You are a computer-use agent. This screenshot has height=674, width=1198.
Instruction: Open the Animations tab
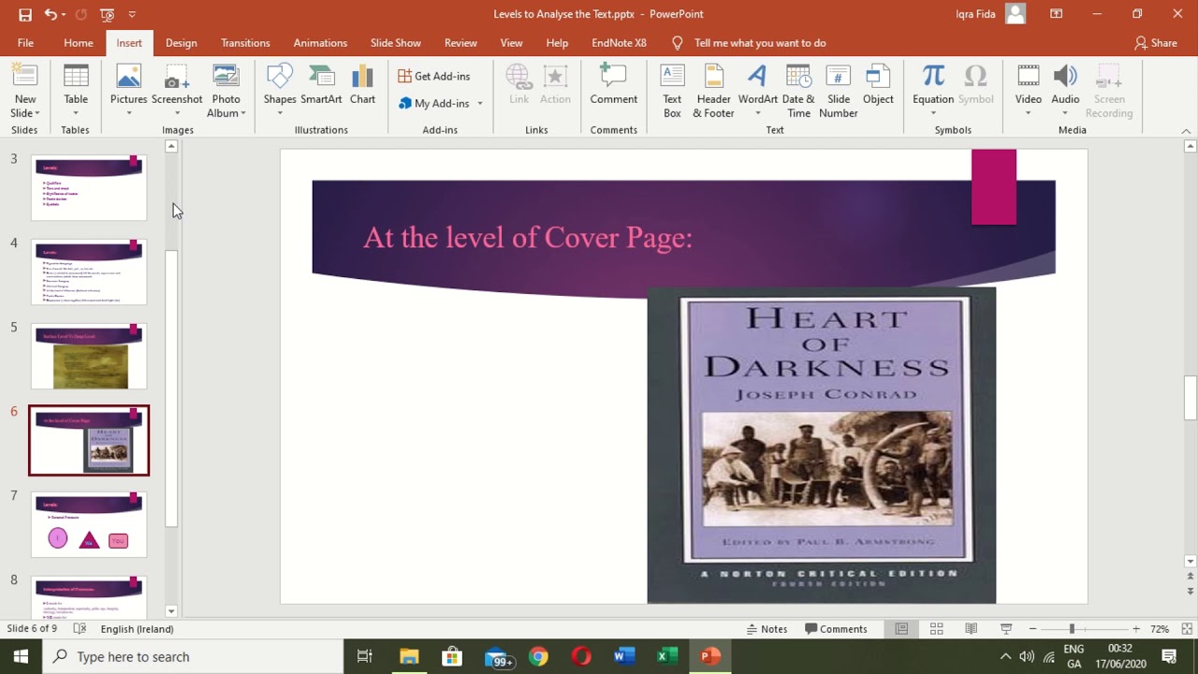pos(320,43)
